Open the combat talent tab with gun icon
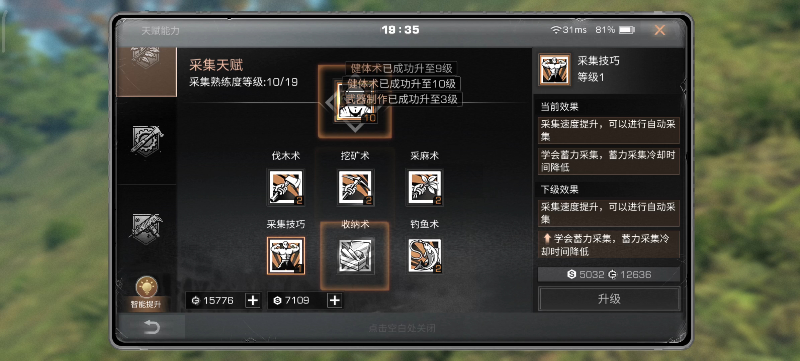Image resolution: width=800 pixels, height=361 pixels. point(146,229)
